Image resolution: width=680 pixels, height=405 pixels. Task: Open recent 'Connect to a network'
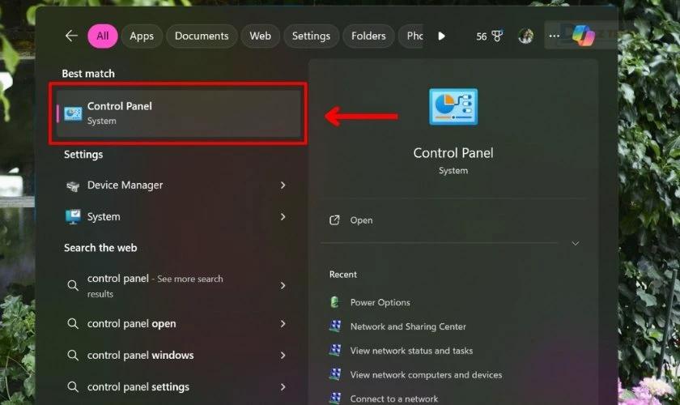point(394,399)
